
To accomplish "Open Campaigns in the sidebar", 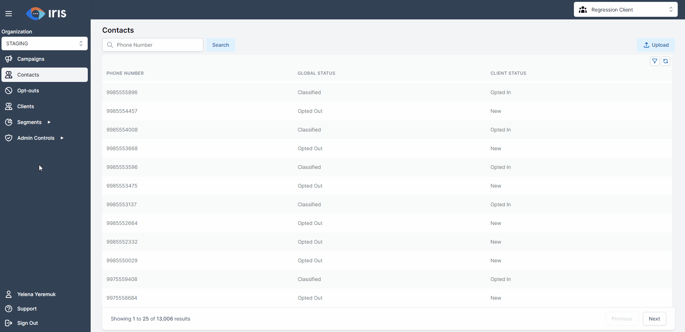I will 45,59.
